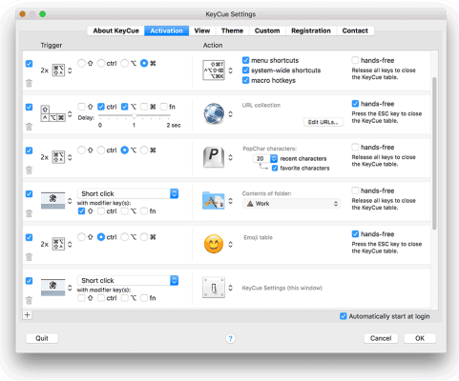
Task: Select the shift radio button in PopChar row
Action: pos(81,150)
